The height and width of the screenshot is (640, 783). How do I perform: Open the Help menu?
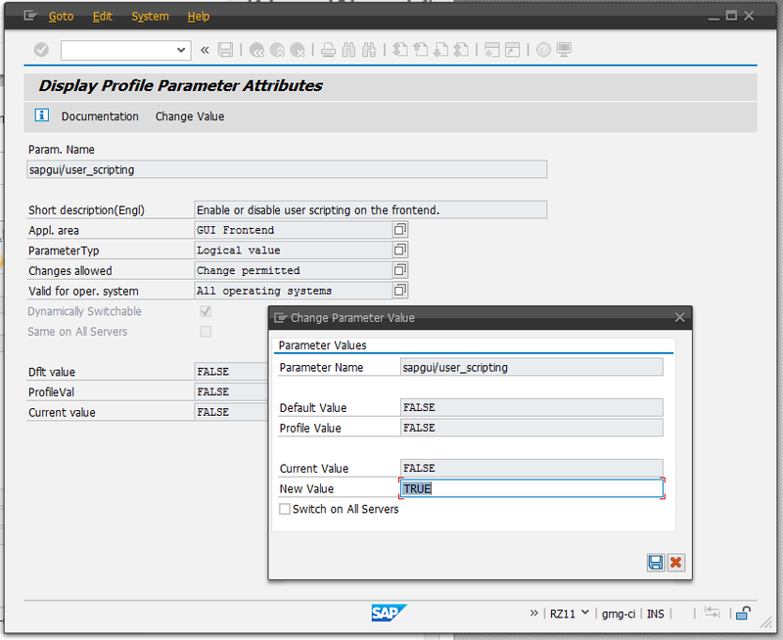(199, 17)
